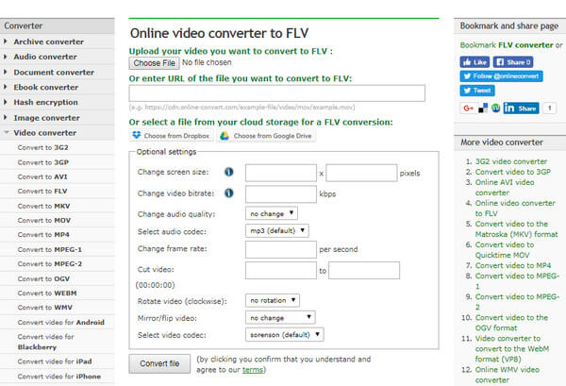Click the Google Plus share icon
Image resolution: width=566 pixels, height=386 pixels.
point(469,109)
